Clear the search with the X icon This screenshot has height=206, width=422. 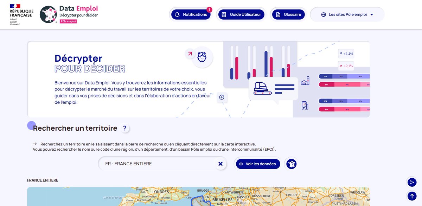(220, 164)
